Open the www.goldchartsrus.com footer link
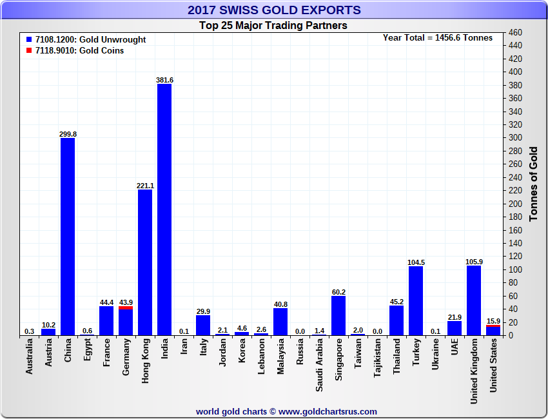The width and height of the screenshot is (548, 419). pyautogui.click(x=328, y=411)
